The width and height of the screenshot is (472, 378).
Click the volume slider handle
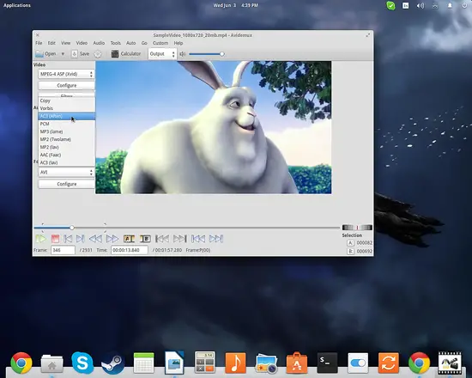pyautogui.click(x=222, y=54)
